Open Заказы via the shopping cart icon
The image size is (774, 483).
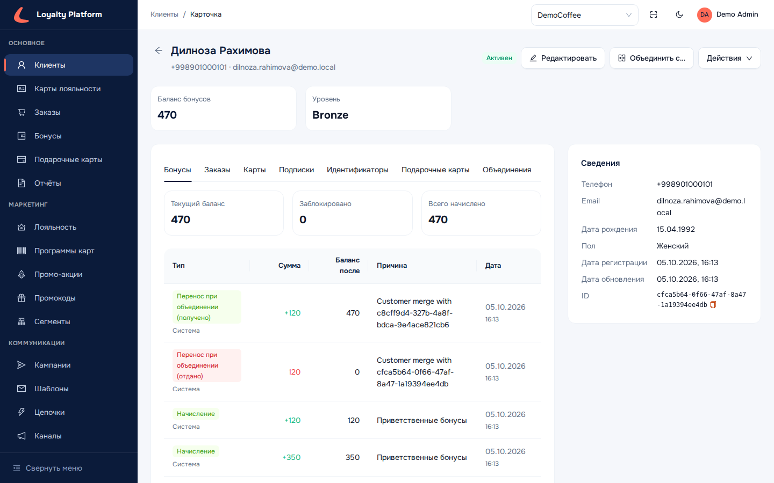coord(21,112)
